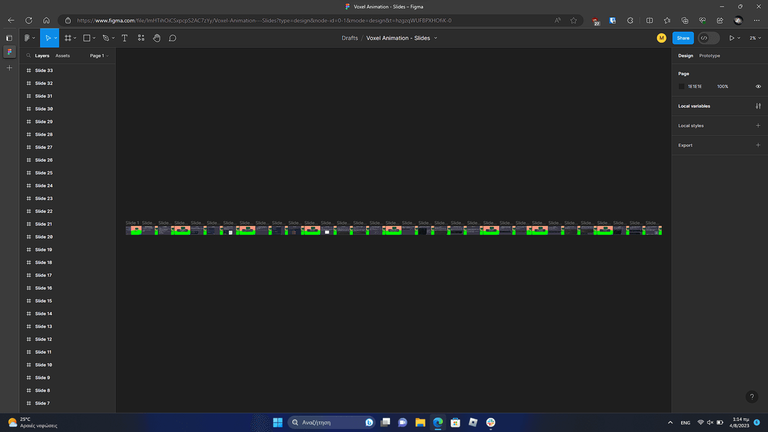Switch to the Prototype tab

click(x=709, y=56)
